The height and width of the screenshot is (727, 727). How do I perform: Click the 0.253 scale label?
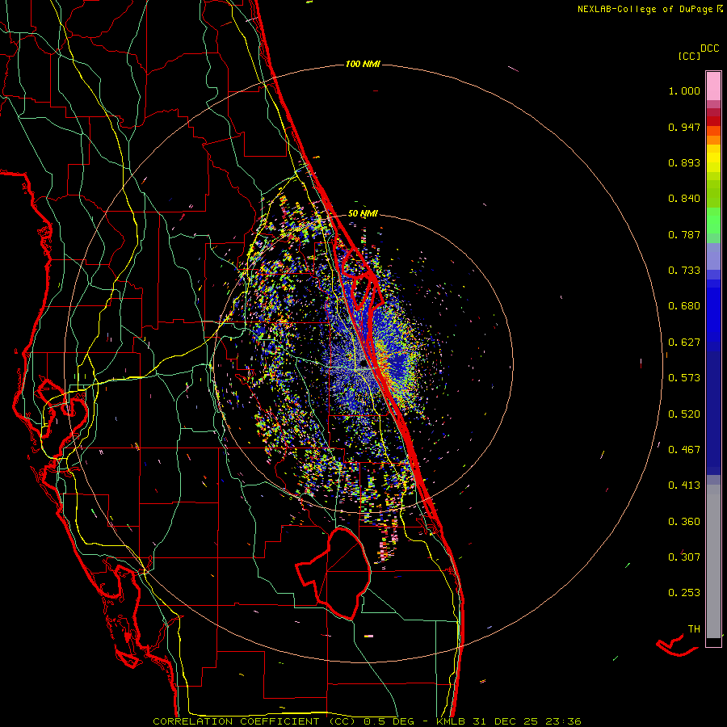[684, 593]
